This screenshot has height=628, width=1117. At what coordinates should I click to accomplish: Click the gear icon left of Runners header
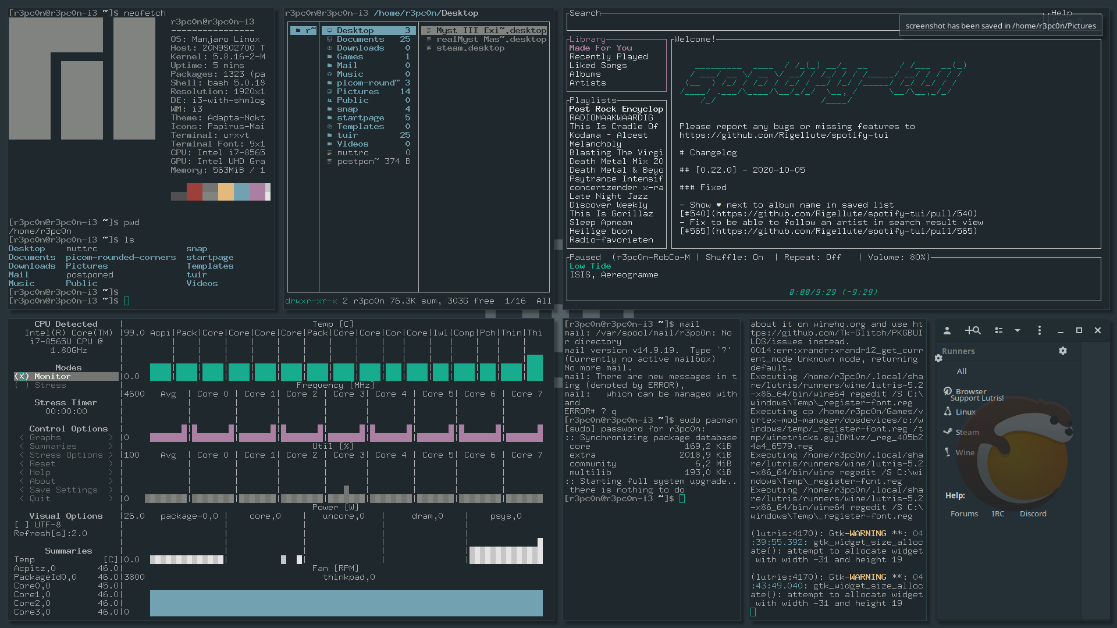(x=938, y=358)
